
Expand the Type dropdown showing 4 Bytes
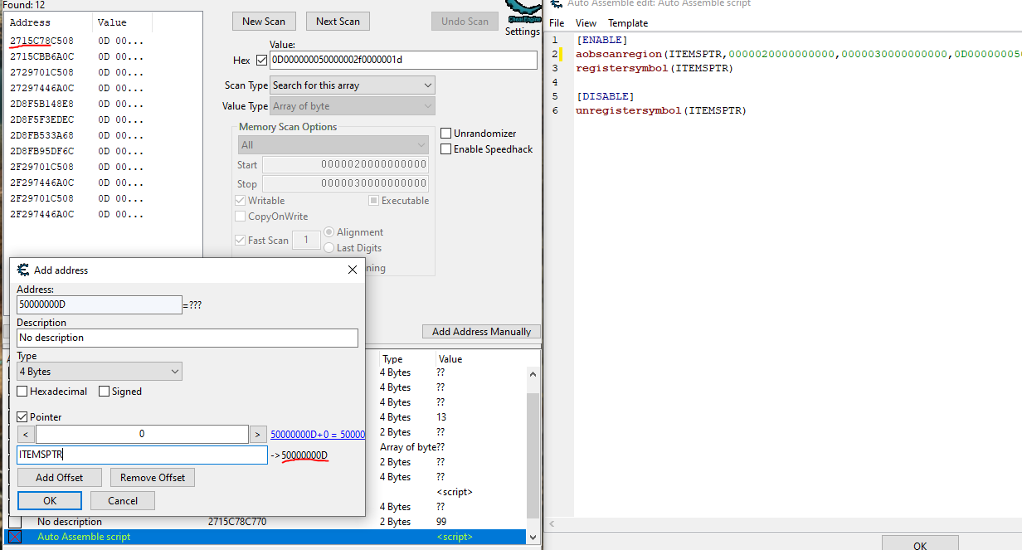pyautogui.click(x=100, y=372)
